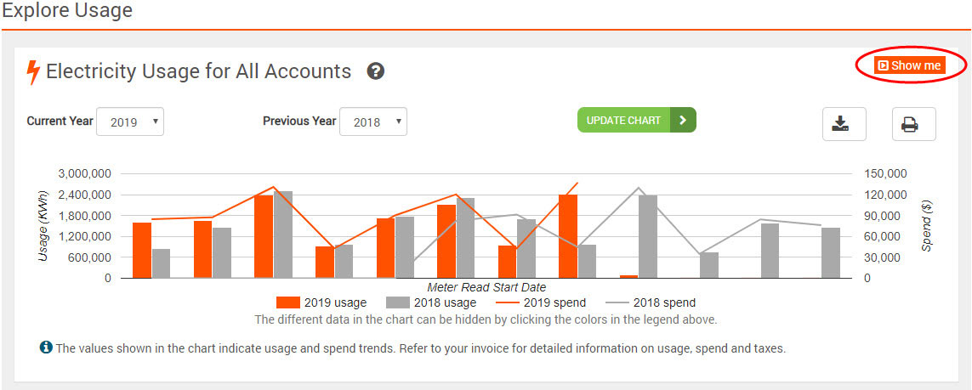This screenshot has width=972, height=390.
Task: Click the first orange 2019 usage bar
Action: pyautogui.click(x=142, y=250)
